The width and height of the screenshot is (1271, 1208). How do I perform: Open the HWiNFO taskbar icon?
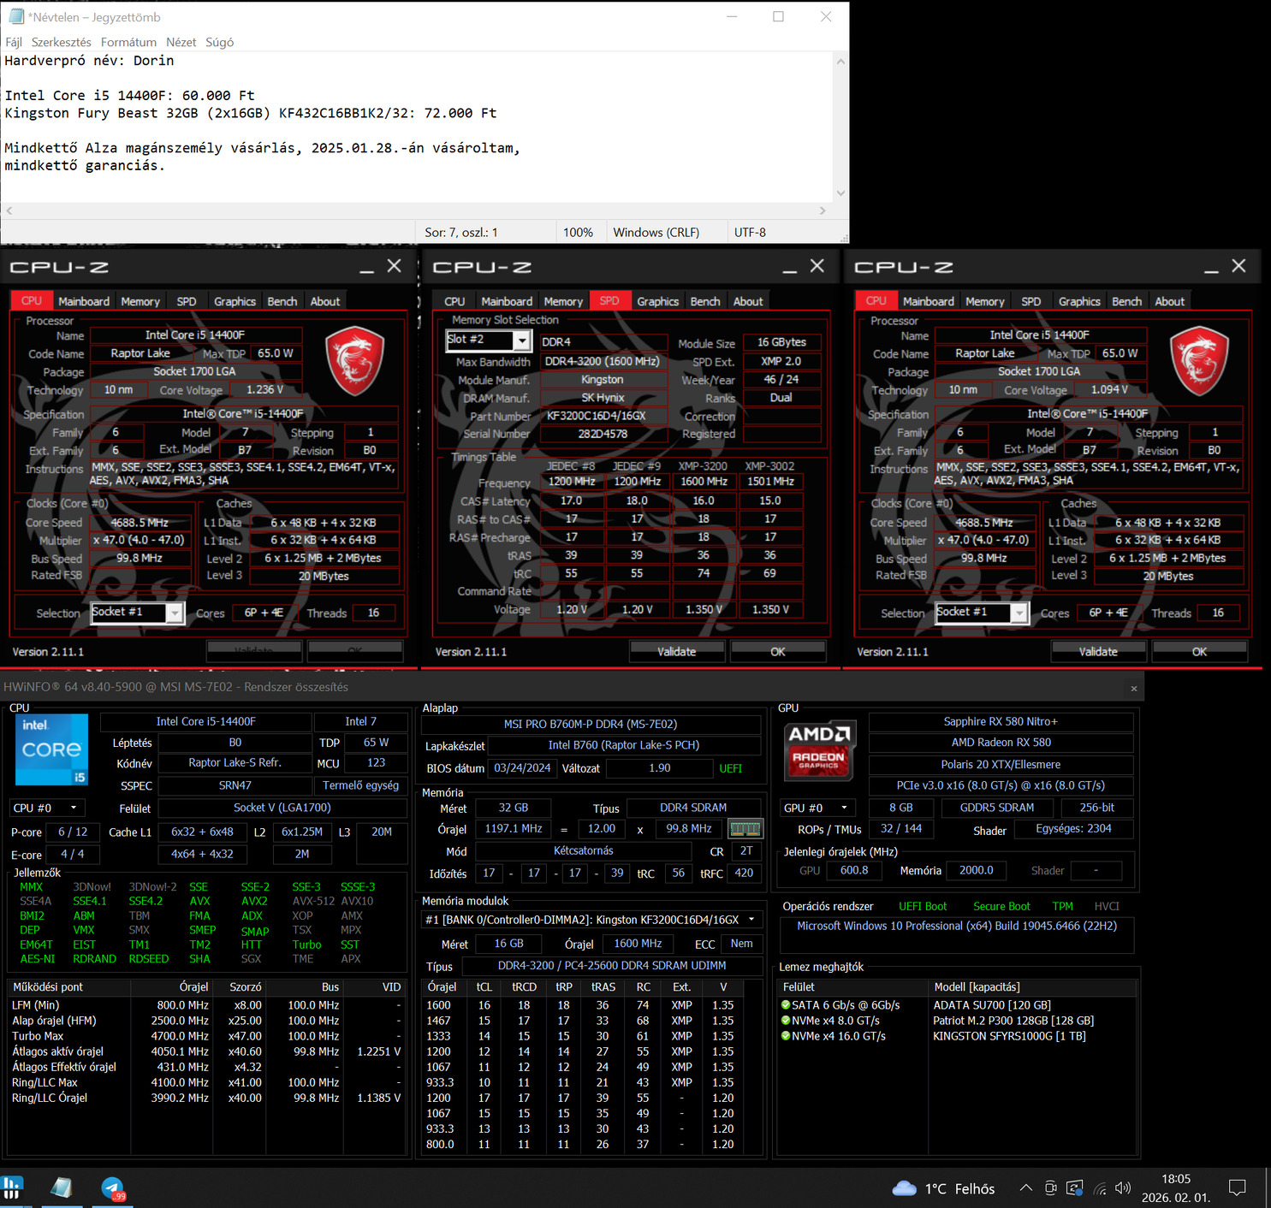11,1187
